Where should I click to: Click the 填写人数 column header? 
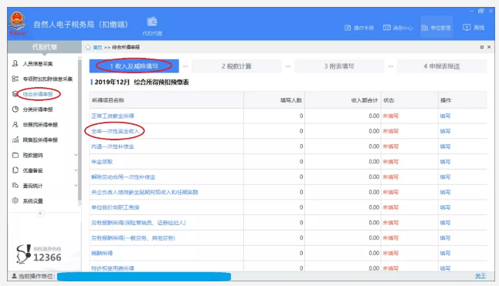point(274,100)
